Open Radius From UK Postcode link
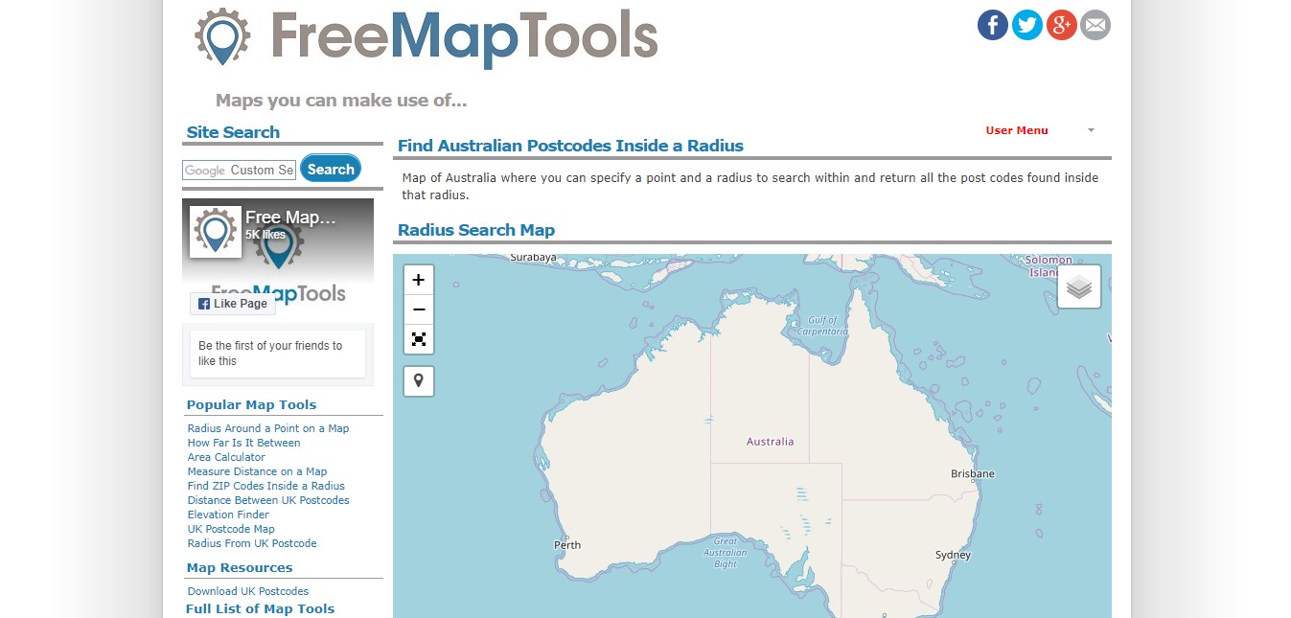Image resolution: width=1291 pixels, height=618 pixels. click(x=252, y=543)
